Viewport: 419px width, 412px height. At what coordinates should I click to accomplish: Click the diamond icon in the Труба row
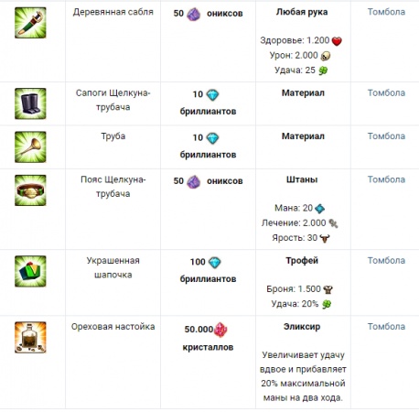click(212, 138)
